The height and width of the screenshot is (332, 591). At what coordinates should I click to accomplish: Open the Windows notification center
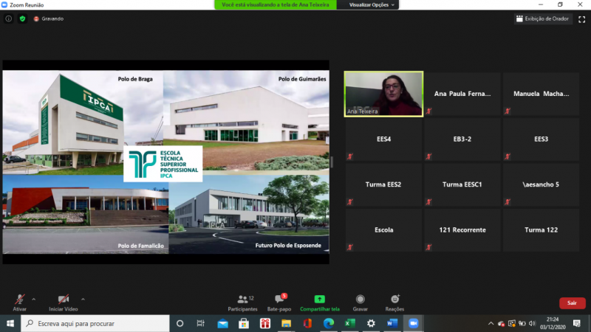(x=577, y=323)
